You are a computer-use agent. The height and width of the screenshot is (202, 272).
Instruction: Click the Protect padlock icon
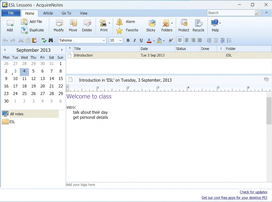(184, 26)
